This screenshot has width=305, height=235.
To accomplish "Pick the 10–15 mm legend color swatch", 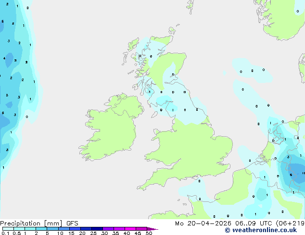I will pos(64,229).
